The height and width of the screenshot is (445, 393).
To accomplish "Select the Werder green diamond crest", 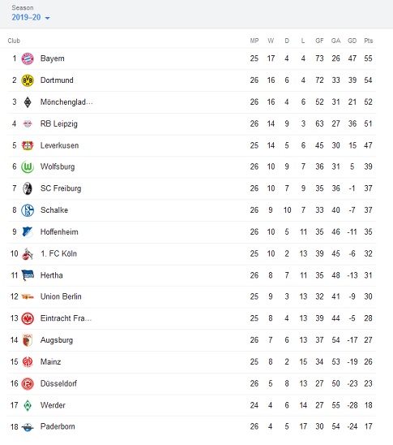I will click(28, 405).
